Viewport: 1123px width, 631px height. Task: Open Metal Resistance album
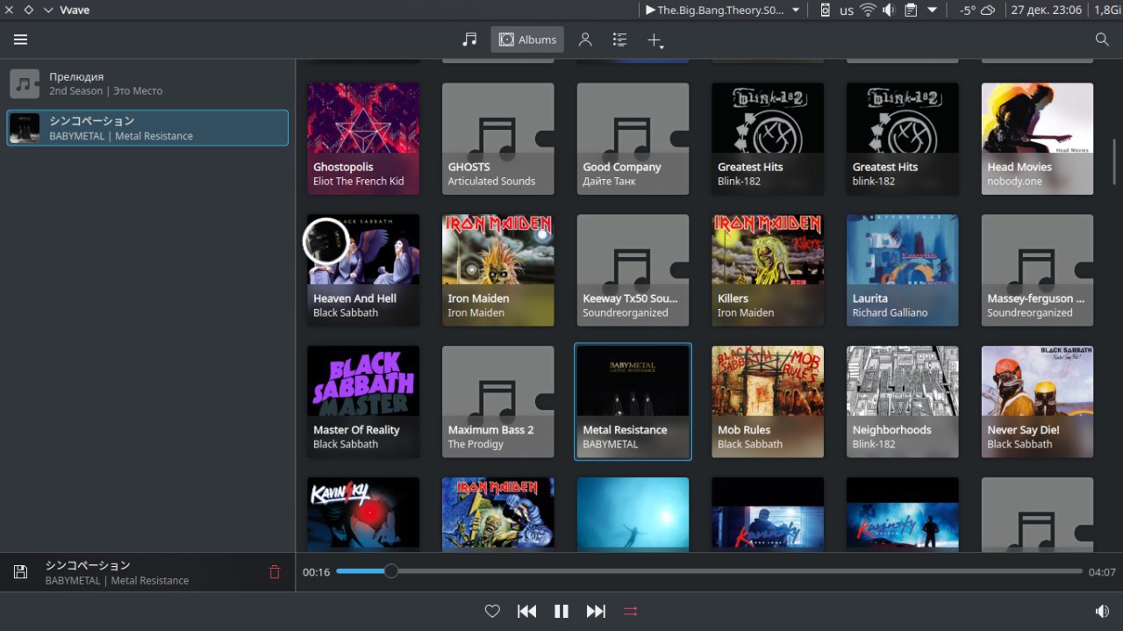pos(633,402)
